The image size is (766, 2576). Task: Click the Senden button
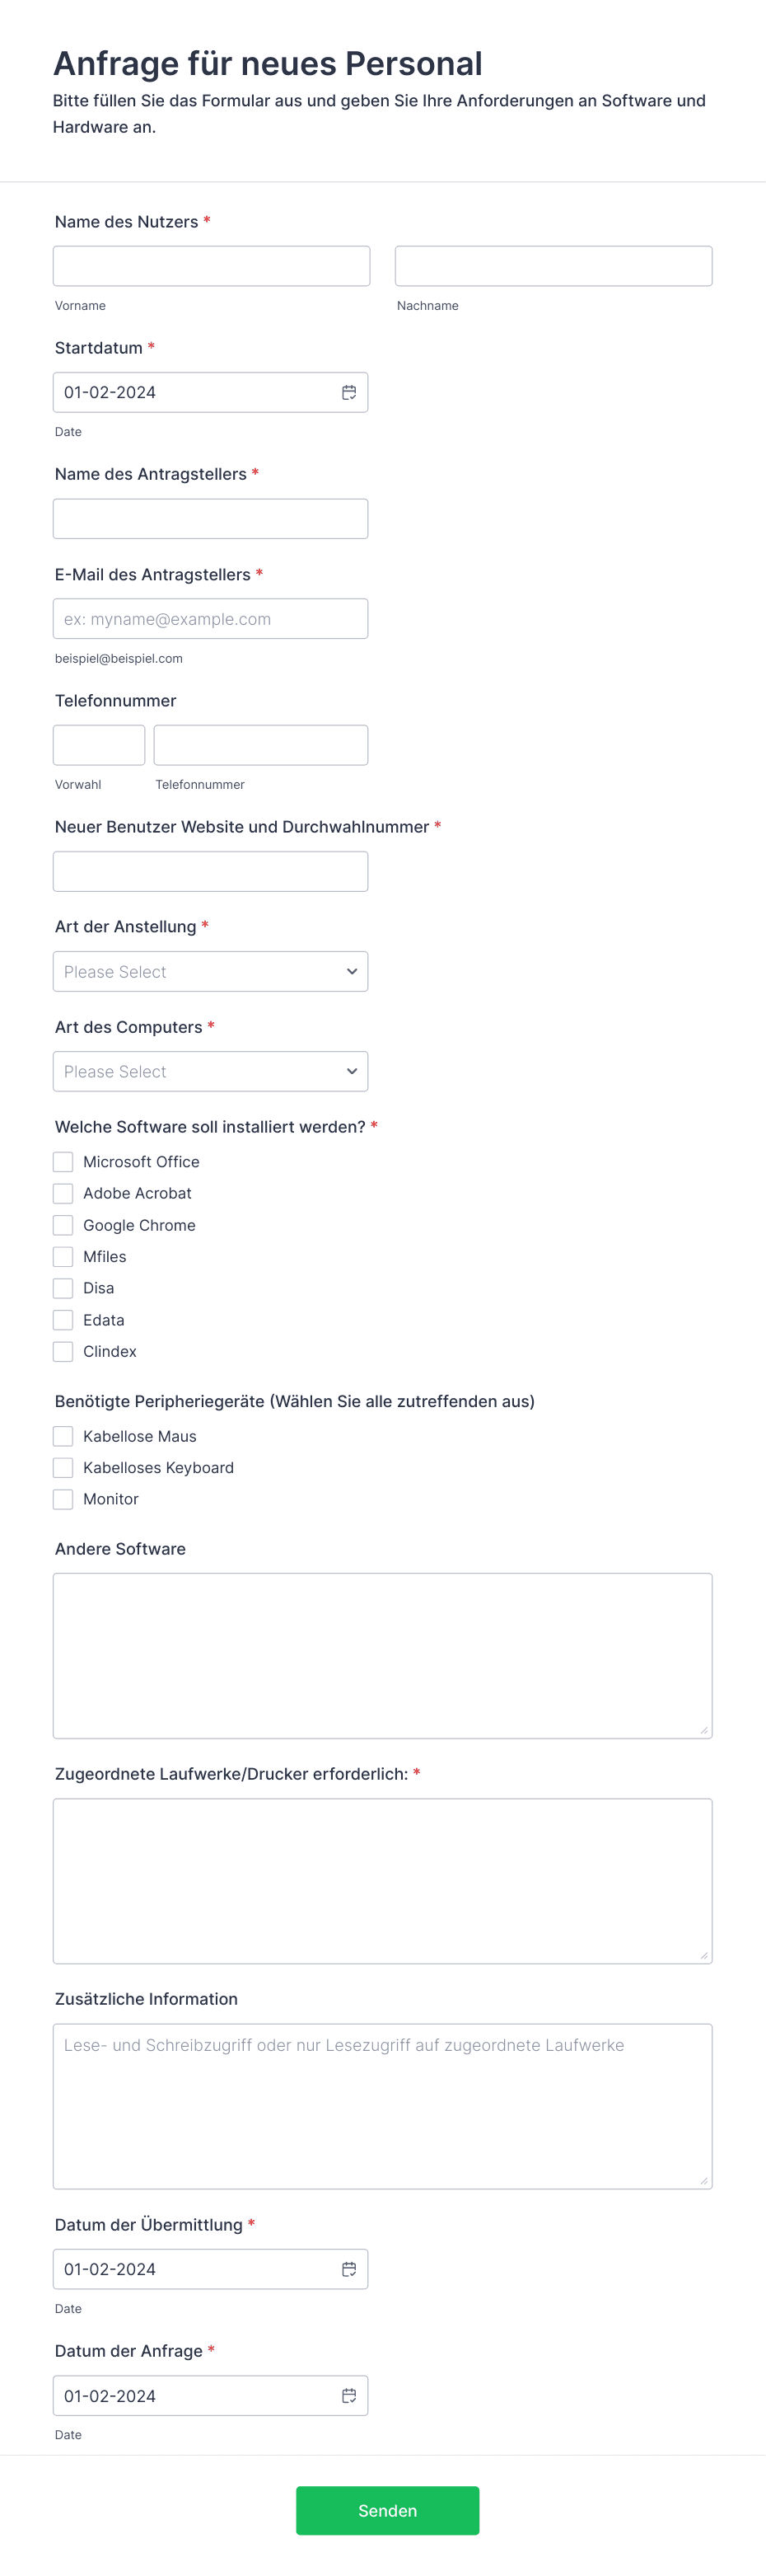click(x=387, y=2510)
